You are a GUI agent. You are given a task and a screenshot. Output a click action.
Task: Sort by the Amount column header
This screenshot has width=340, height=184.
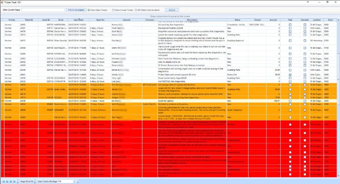[x=273, y=20]
